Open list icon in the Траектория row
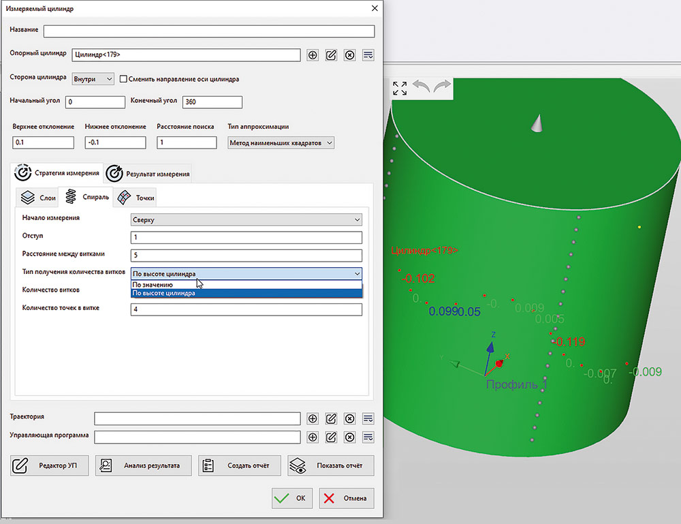The width and height of the screenshot is (681, 524). point(368,418)
